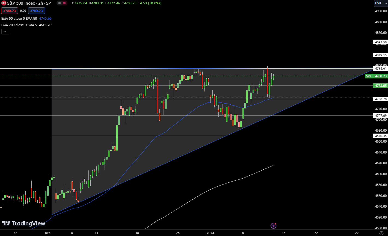Click the blue 4780.23 buy price button

(x=37, y=11)
